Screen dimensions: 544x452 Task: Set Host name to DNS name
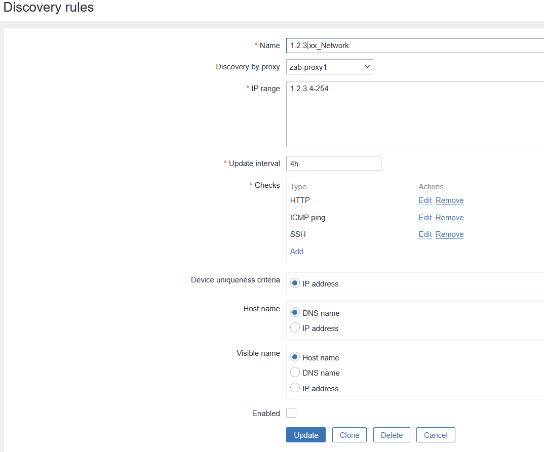point(295,313)
